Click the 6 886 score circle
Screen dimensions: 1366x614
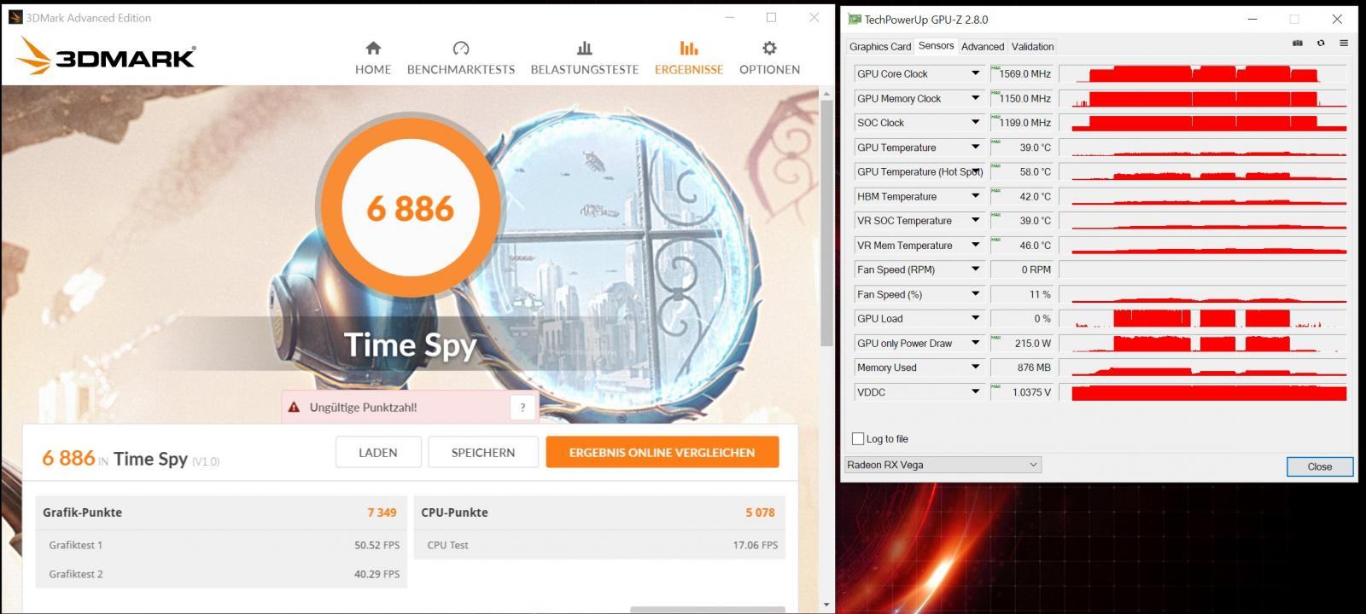pos(411,208)
